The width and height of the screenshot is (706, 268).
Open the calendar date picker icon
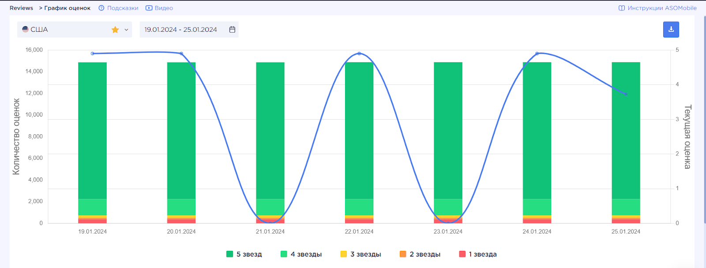pos(232,30)
